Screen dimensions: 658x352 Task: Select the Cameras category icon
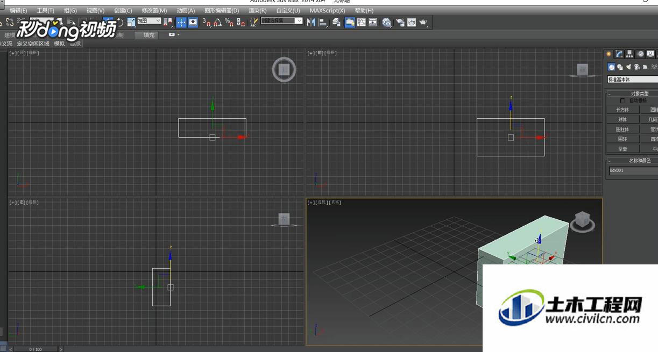637,67
